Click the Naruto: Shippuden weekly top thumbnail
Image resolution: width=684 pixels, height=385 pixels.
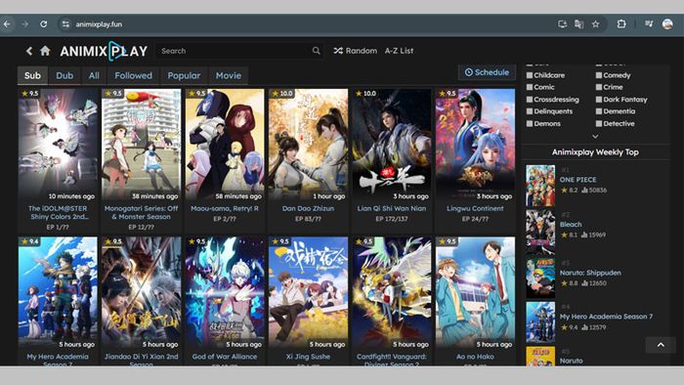[540, 278]
